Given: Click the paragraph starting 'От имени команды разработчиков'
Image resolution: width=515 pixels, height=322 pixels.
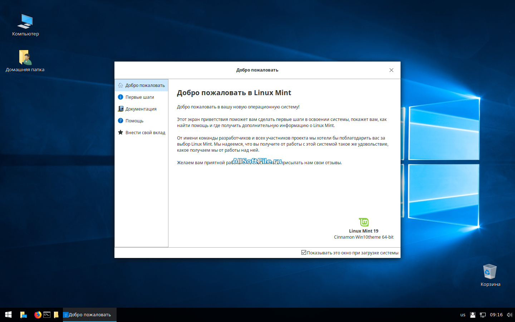Looking at the screenshot, I should pos(283,144).
